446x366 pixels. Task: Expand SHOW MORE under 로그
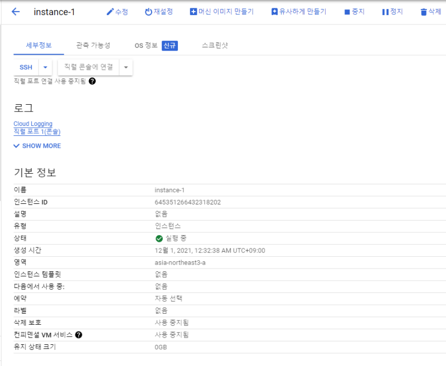click(x=37, y=146)
